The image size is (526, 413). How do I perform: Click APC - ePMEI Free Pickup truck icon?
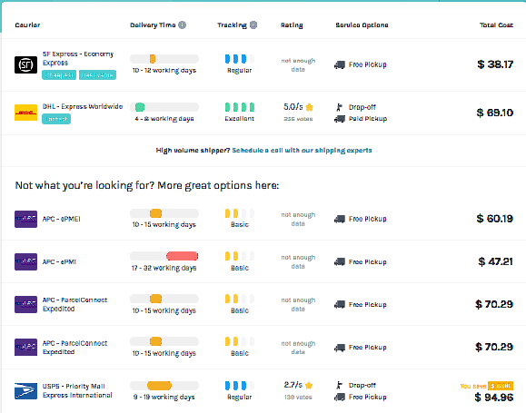[340, 219]
